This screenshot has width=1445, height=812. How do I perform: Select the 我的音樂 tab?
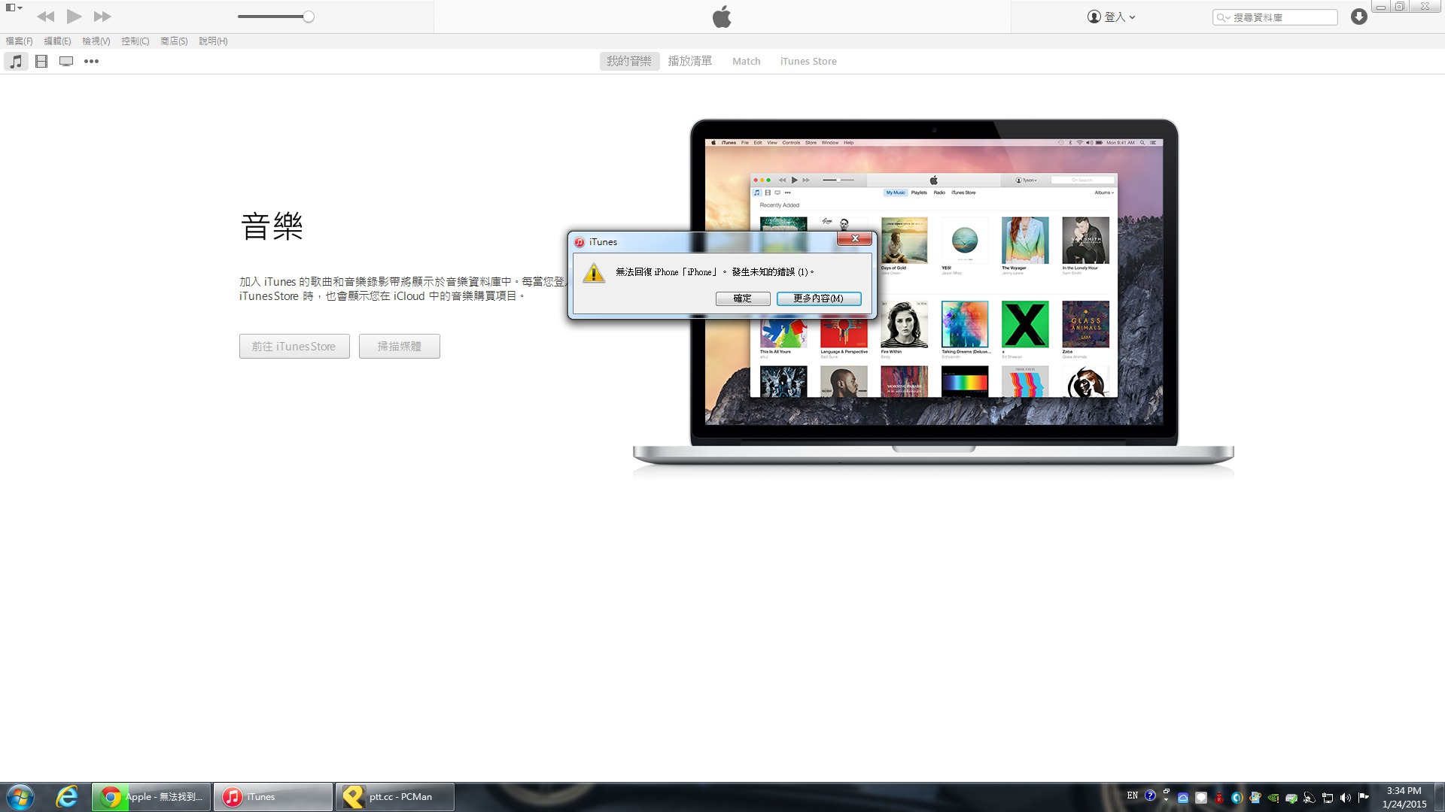(629, 61)
